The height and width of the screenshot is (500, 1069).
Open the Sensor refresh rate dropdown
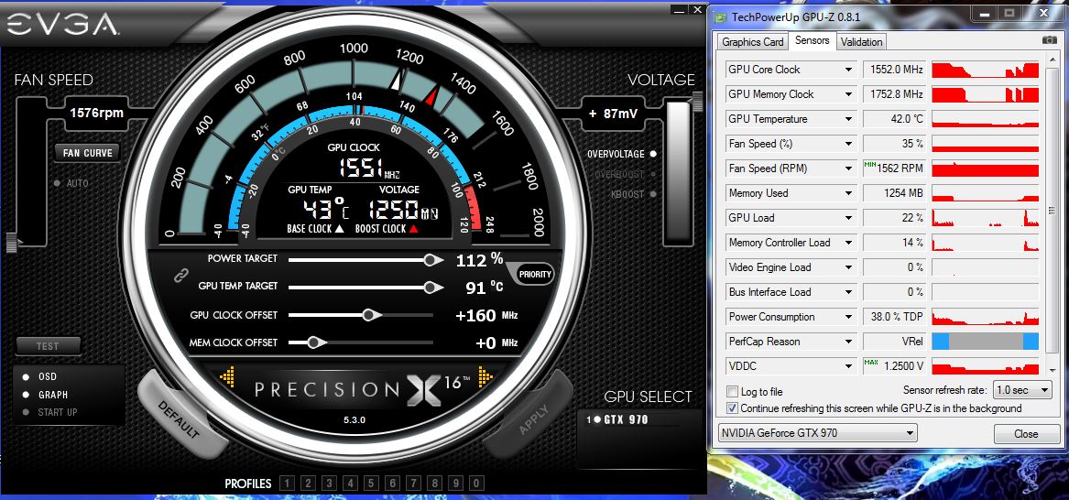point(1022,390)
